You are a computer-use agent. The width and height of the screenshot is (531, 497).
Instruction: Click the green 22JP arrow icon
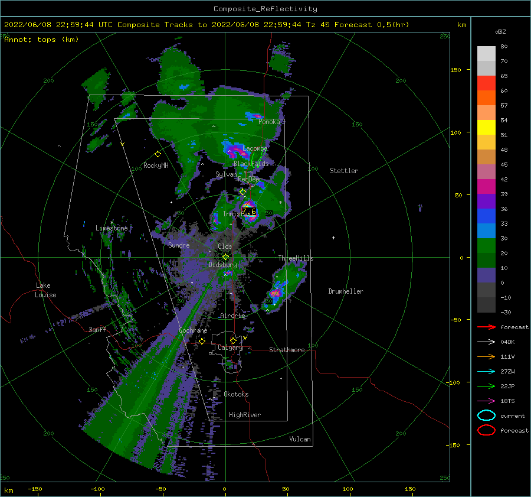[486, 386]
